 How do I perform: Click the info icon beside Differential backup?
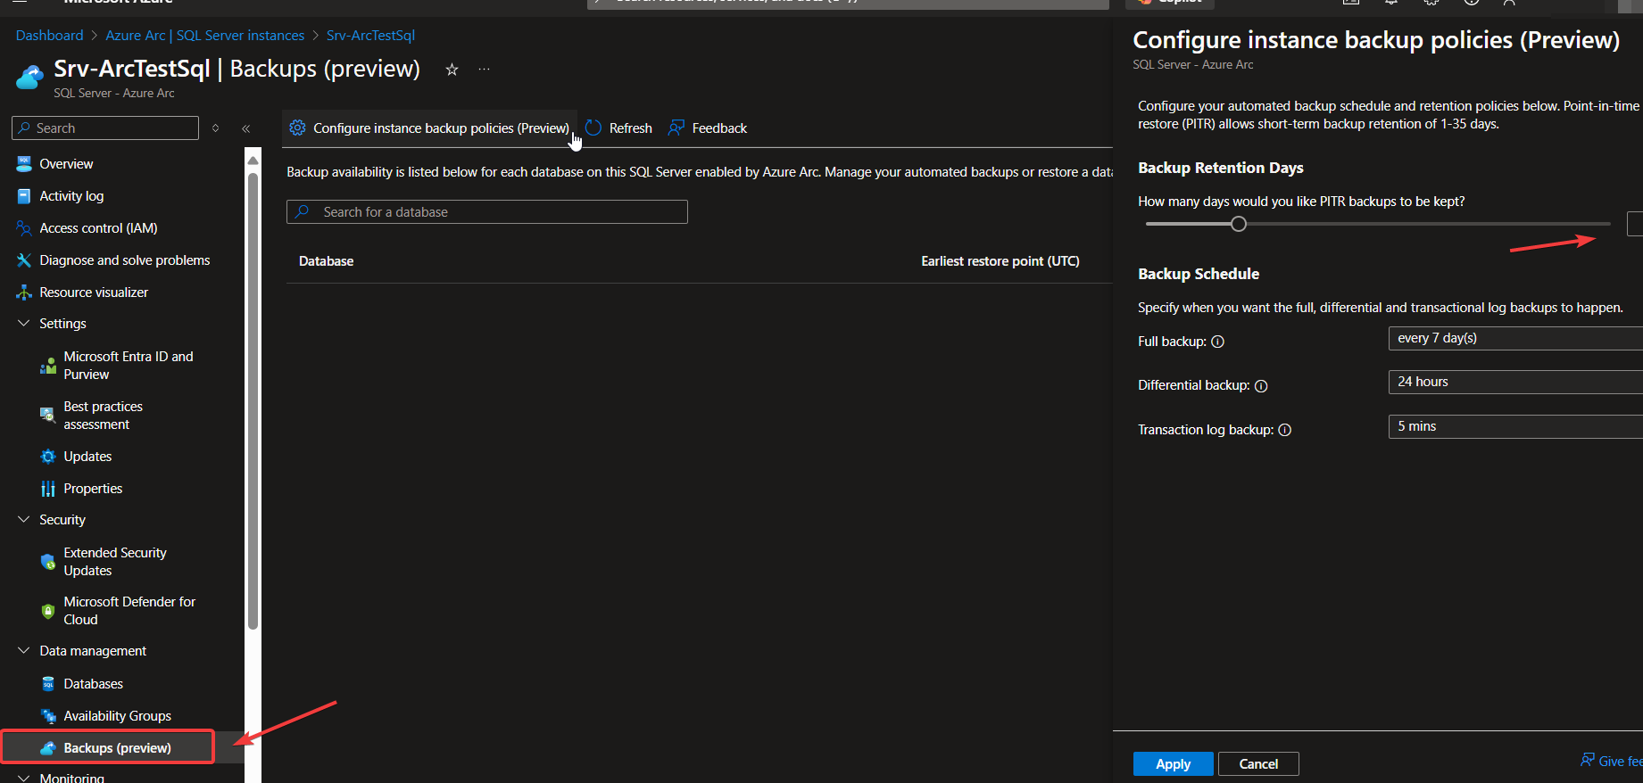coord(1261,386)
